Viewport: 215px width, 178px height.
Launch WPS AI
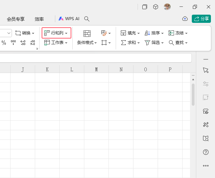click(69, 19)
